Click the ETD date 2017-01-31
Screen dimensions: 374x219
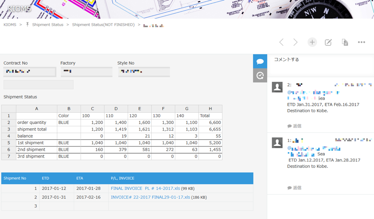(54, 197)
